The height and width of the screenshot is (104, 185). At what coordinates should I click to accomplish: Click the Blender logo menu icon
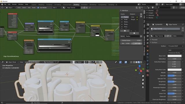[x=2, y=4]
